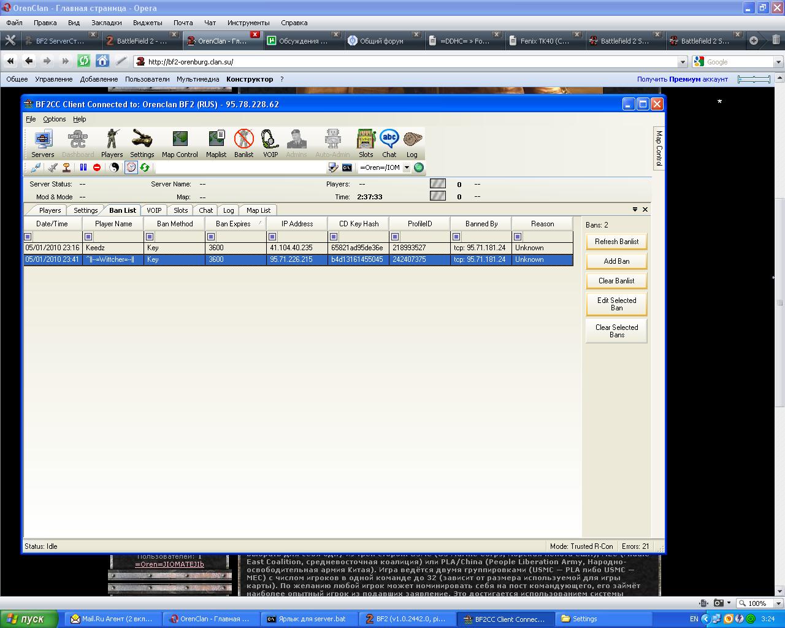Open the File menu in BF2CC
The width and height of the screenshot is (785, 628).
click(31, 119)
